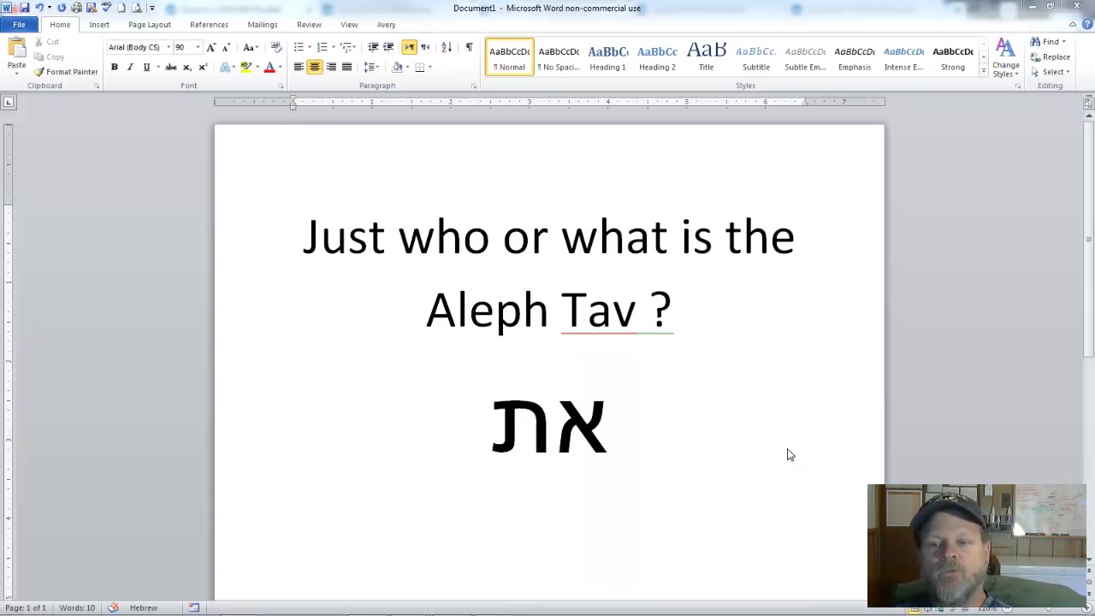Viewport: 1095px width, 616px height.
Task: Open the font size dropdown
Action: pos(198,47)
